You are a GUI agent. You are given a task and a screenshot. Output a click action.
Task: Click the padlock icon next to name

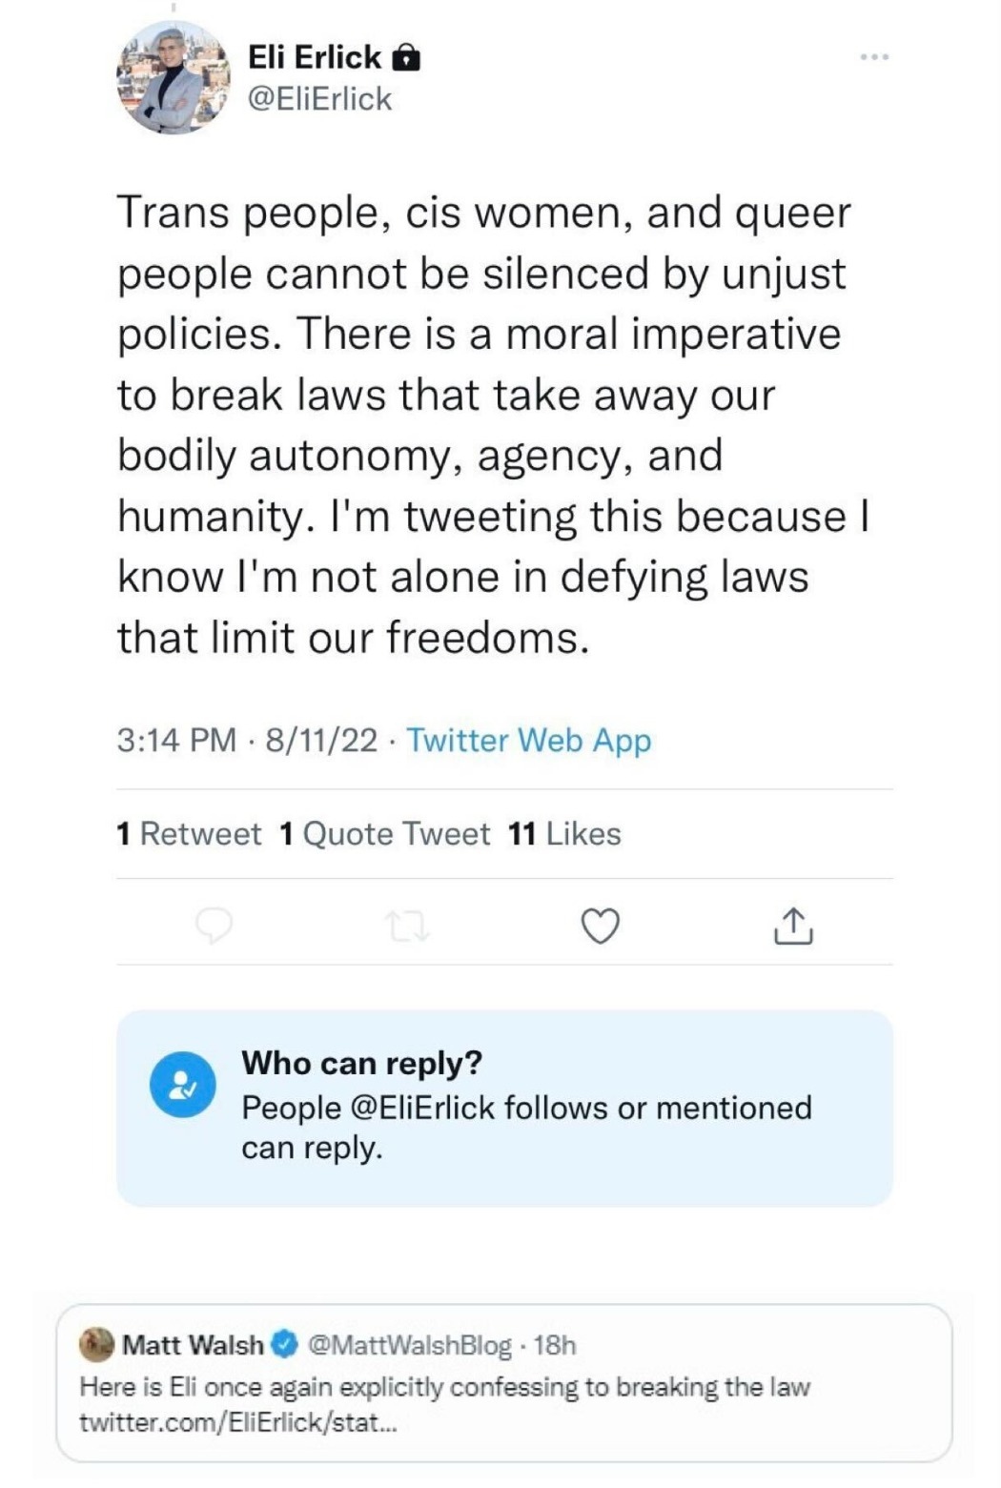(x=406, y=59)
